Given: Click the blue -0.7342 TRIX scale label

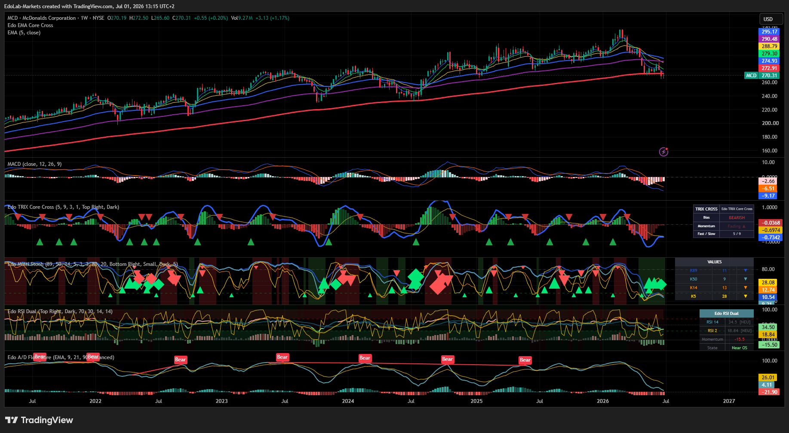Looking at the screenshot, I should pyautogui.click(x=771, y=238).
